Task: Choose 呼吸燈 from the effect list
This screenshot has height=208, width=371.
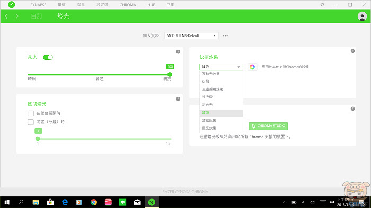Action: pos(221,97)
